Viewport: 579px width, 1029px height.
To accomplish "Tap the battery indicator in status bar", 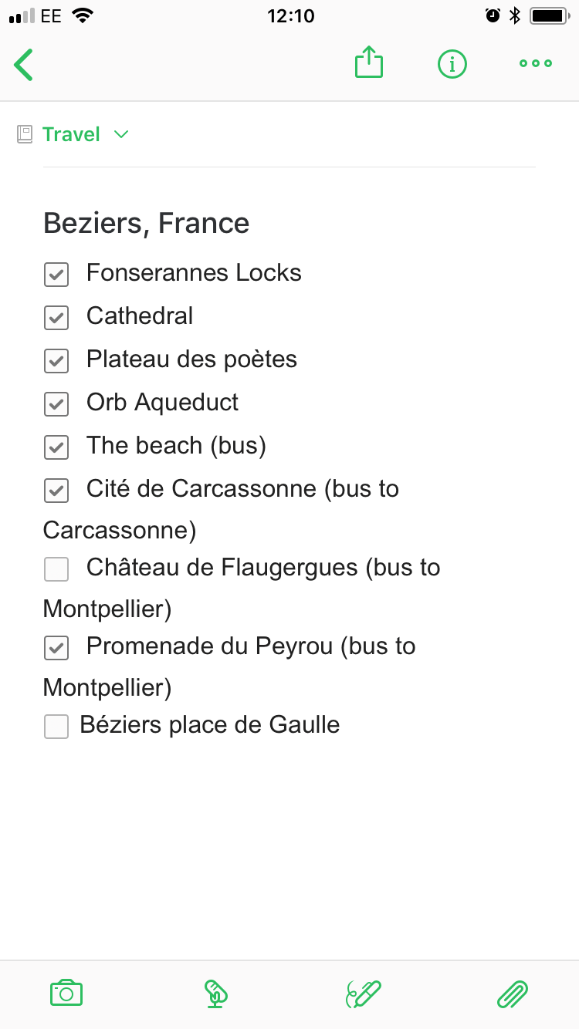I will [549, 15].
